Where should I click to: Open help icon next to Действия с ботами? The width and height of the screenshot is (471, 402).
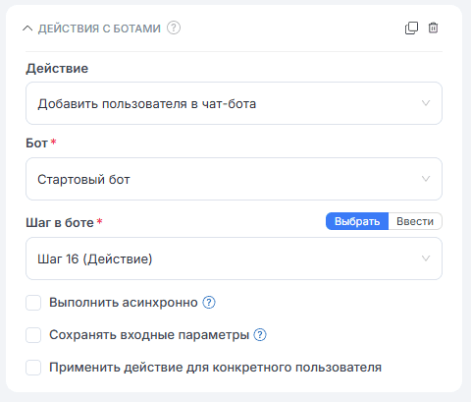(x=174, y=28)
